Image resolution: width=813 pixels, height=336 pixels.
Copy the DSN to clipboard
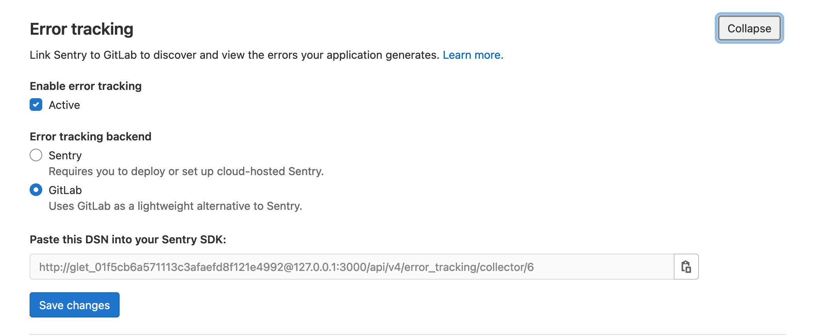(x=686, y=267)
